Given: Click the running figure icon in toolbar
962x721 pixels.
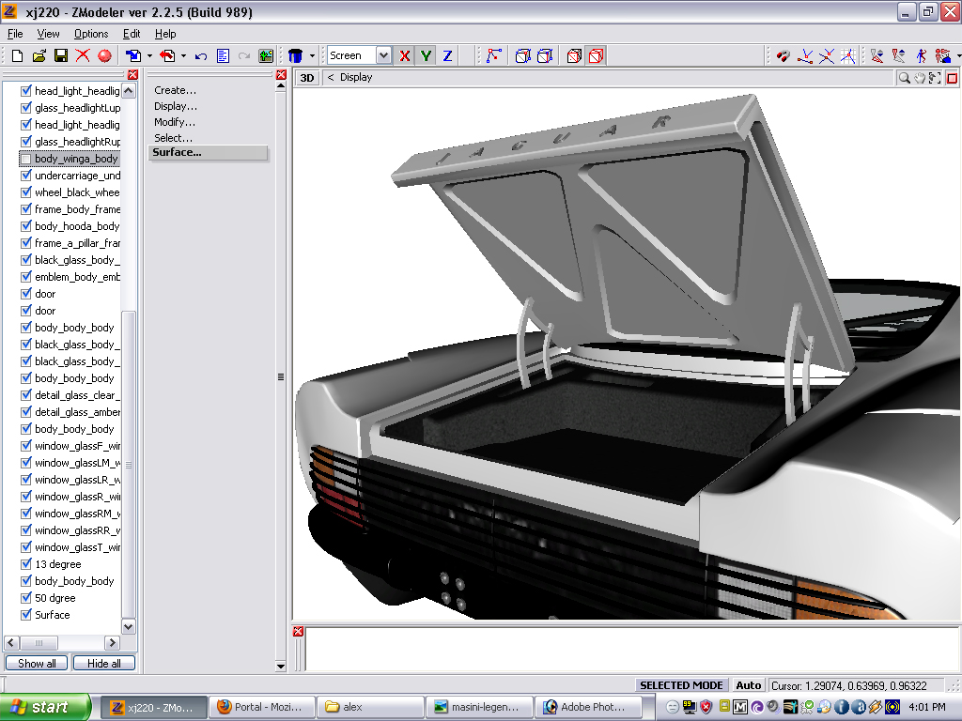Looking at the screenshot, I should point(922,55).
